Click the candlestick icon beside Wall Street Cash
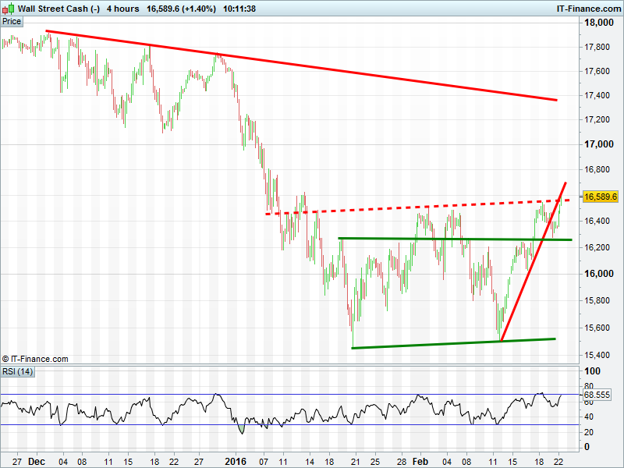The height and width of the screenshot is (468, 624). (9, 8)
